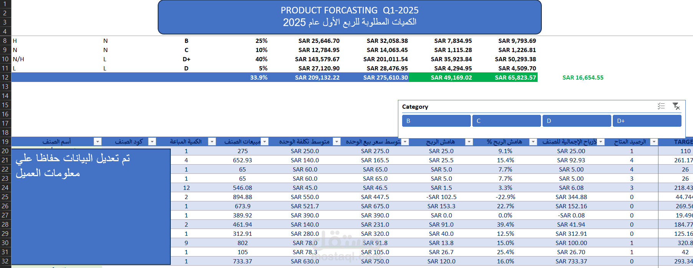This screenshot has height=268, width=693.
Task: Select the row 12 header
Action: 5,77
